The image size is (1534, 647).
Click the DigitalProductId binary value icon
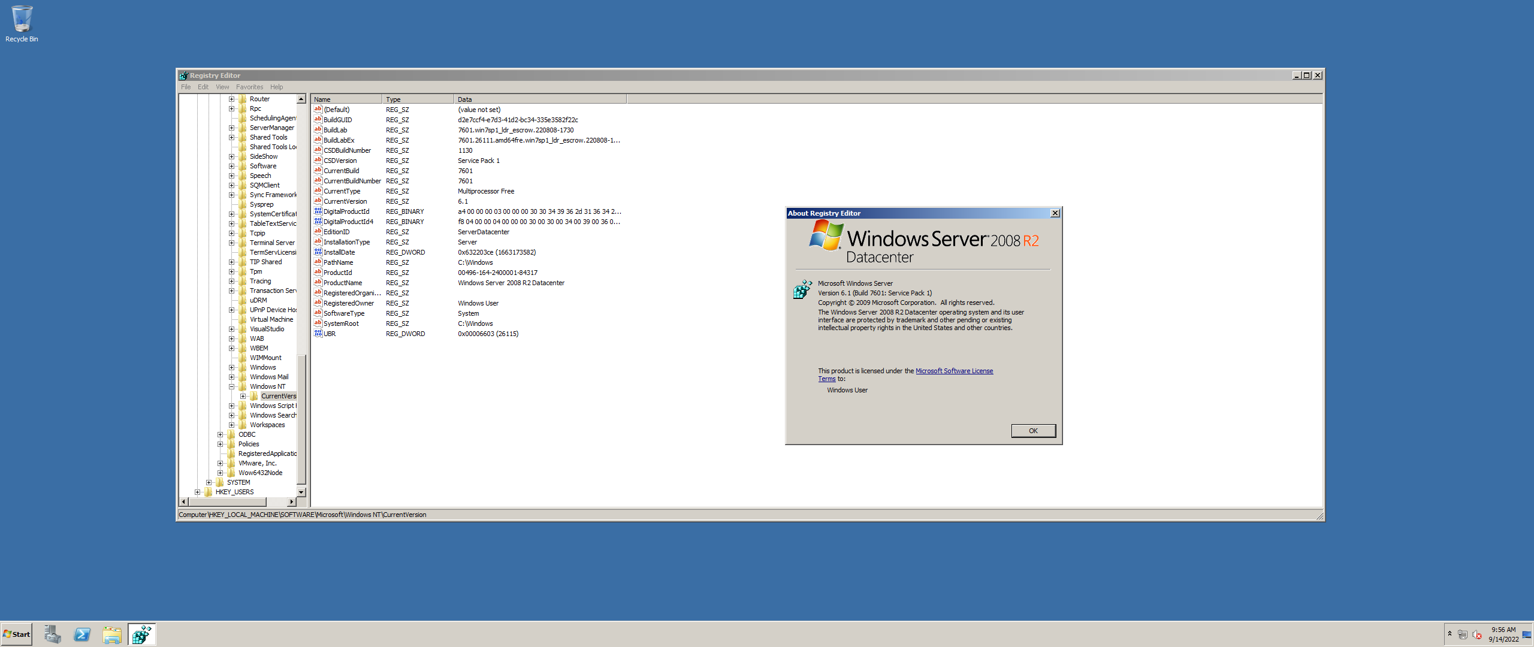coord(318,211)
